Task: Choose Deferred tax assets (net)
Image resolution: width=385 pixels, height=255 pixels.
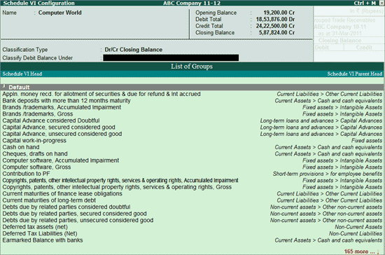Action: click(192, 227)
